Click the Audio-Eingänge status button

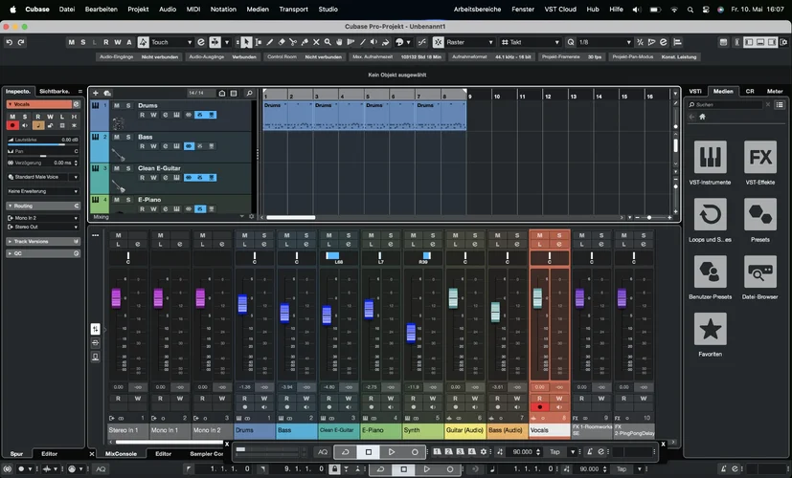[117, 56]
